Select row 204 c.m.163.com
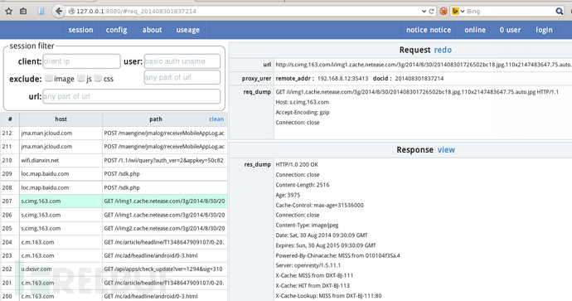The height and width of the screenshot is (301, 572). coord(114,242)
